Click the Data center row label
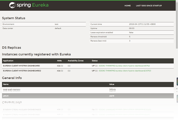The height and width of the screenshot is (120, 178). click(8, 28)
